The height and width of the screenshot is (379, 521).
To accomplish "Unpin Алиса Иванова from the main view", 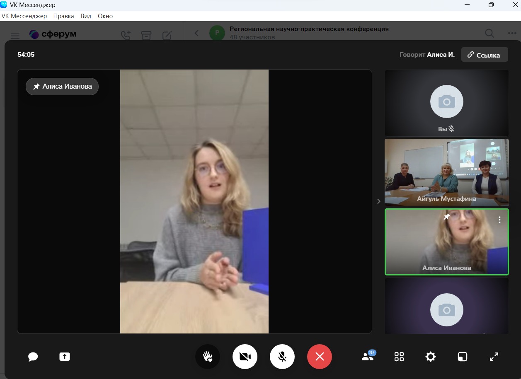I will [62, 87].
